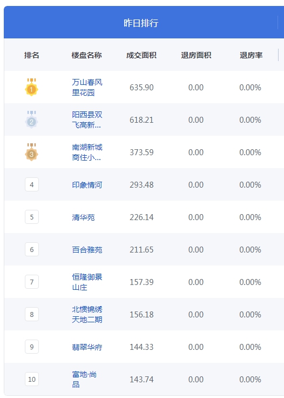Click the 退房率 column header

tap(251, 55)
